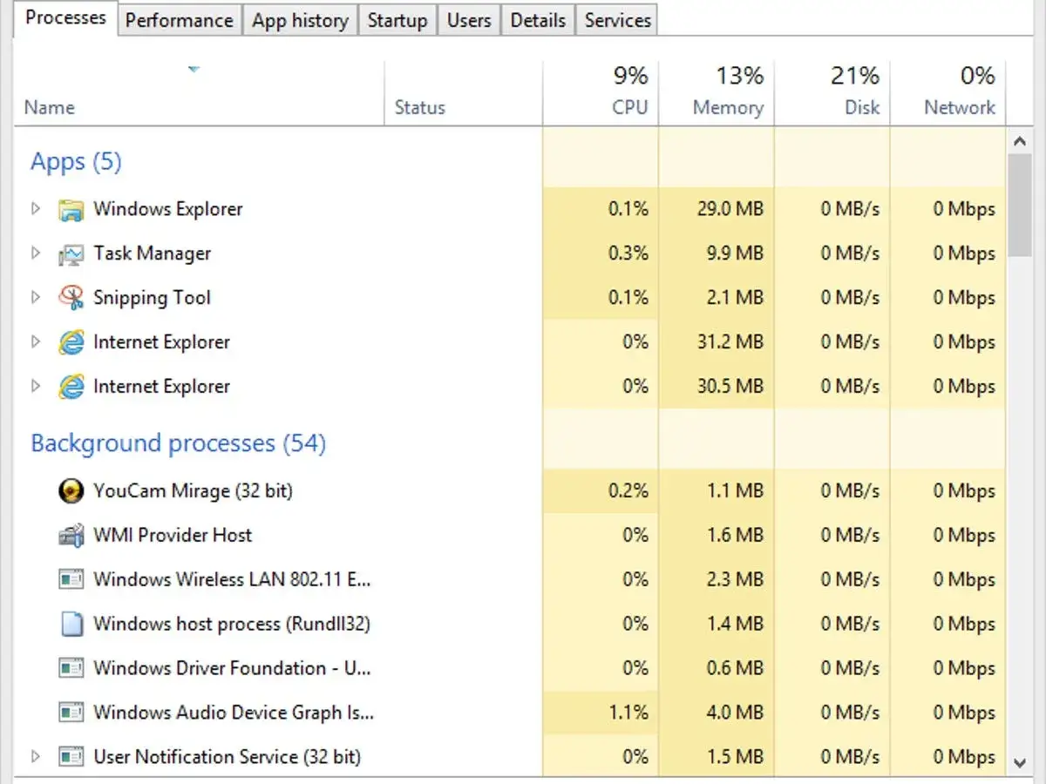Open the Details tab
1046x784 pixels.
point(538,21)
